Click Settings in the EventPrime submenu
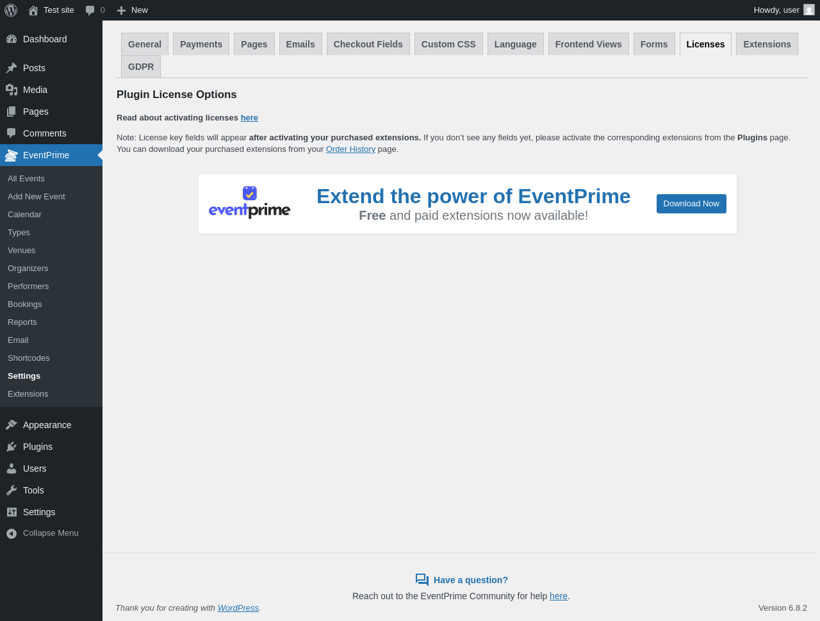820x621 pixels. tap(51, 376)
